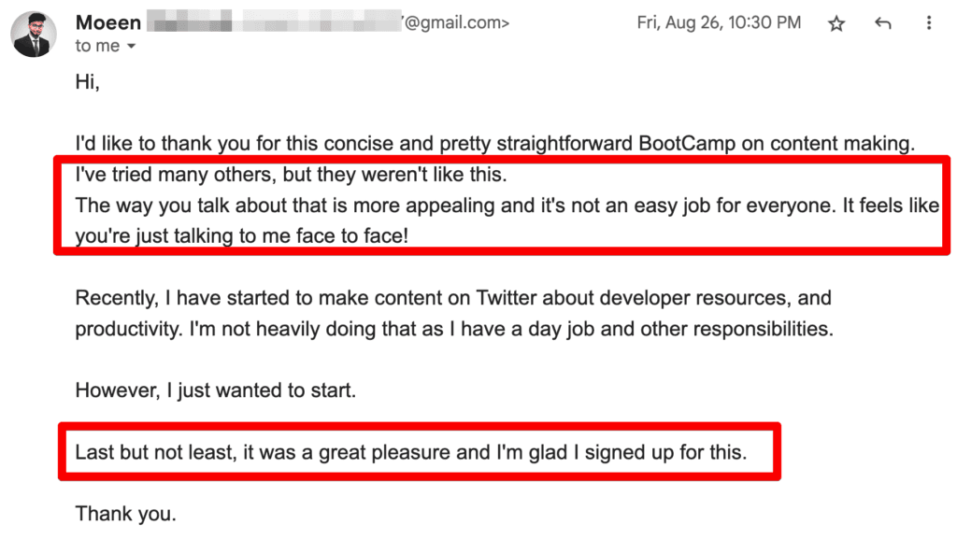Click the sender name Moeen
The width and height of the screenshot is (957, 539).
tap(108, 22)
